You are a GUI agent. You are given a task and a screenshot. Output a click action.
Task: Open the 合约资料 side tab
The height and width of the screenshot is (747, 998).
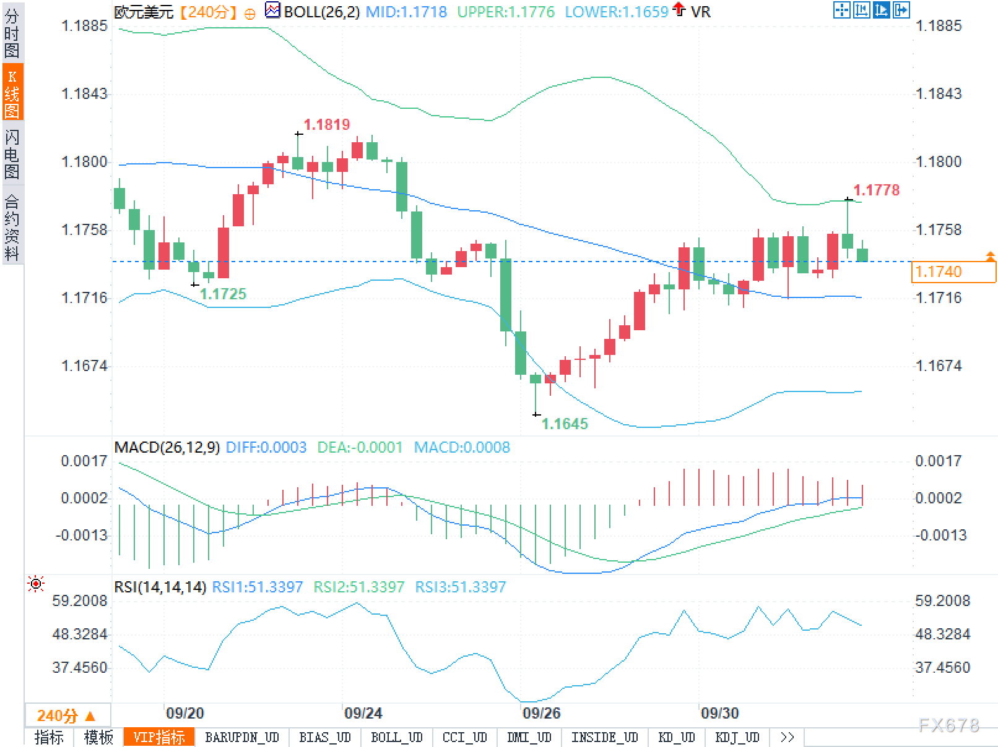(12, 226)
